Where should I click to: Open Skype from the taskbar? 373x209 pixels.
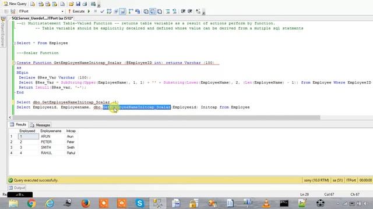[x=140, y=203]
